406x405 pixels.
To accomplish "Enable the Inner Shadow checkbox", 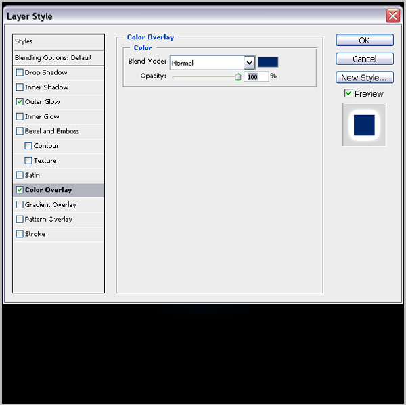I will click(x=20, y=87).
